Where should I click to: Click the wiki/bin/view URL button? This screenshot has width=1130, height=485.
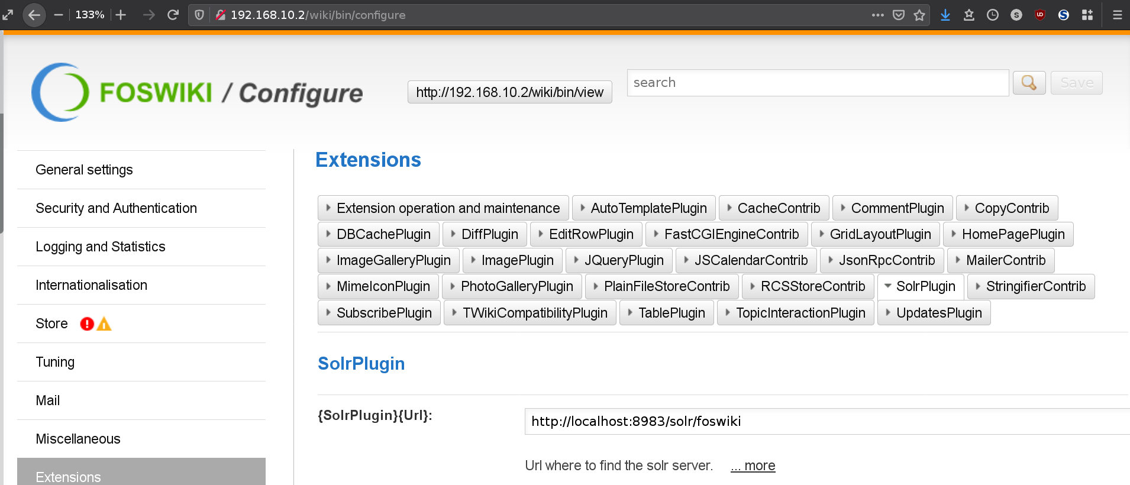tap(509, 92)
